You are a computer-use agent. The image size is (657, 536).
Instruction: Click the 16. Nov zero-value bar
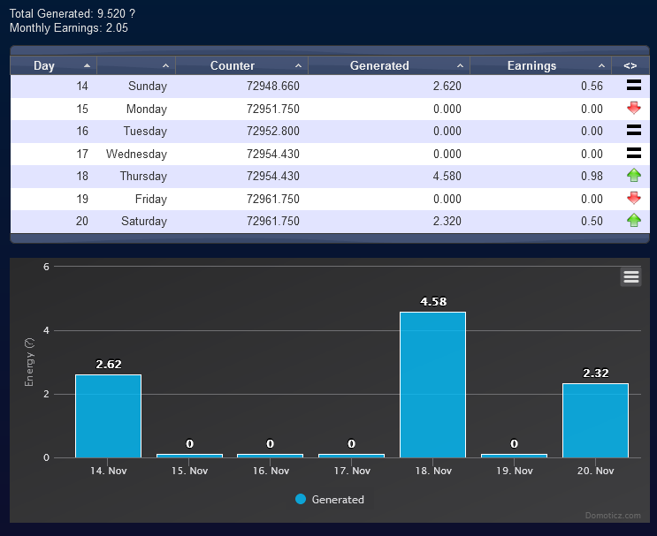[271, 456]
